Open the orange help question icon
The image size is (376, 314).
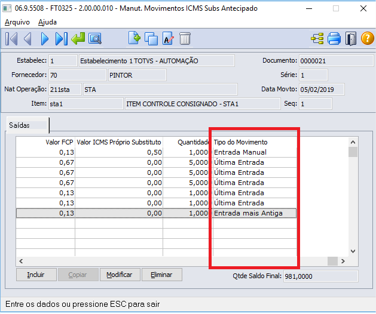368,39
